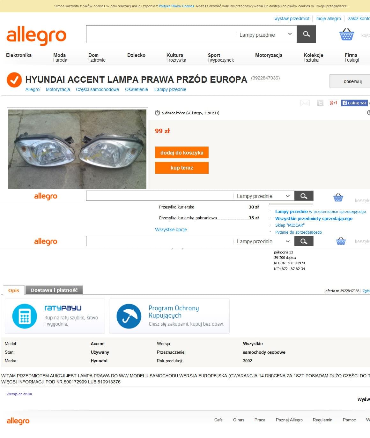The width and height of the screenshot is (370, 438).
Task: Click the headlamp product photo thumbnail
Action: tap(77, 149)
